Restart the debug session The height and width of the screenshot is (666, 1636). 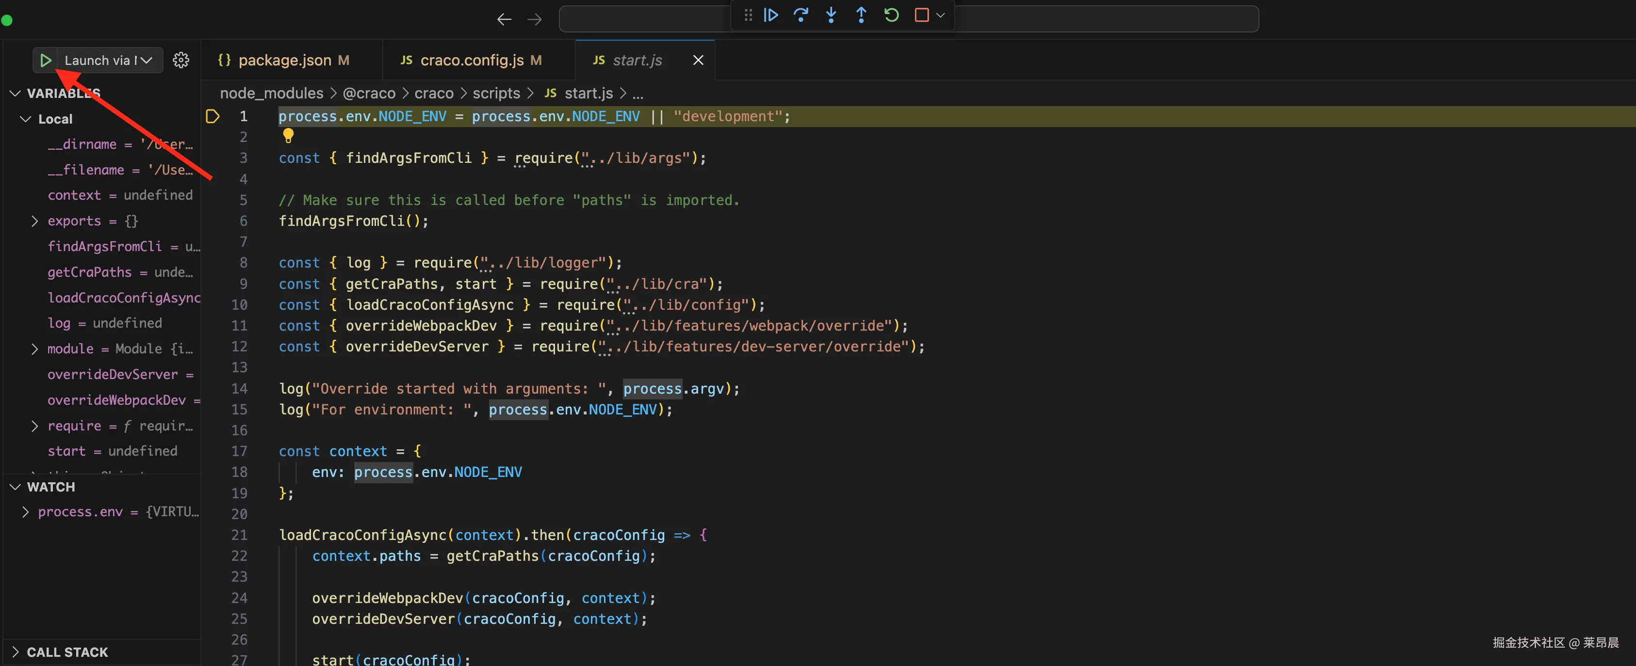pyautogui.click(x=891, y=15)
